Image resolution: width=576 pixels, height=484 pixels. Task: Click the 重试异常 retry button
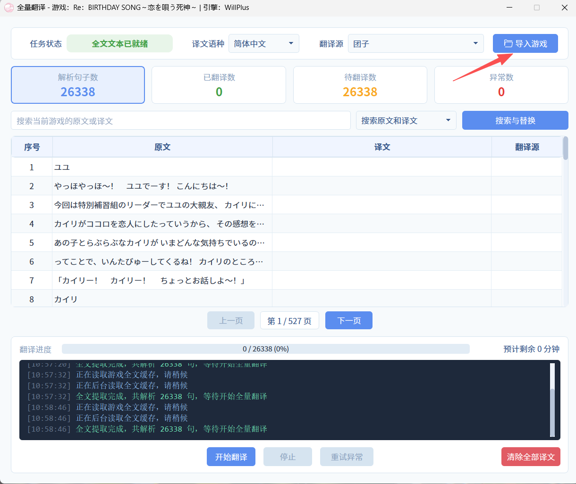347,457
